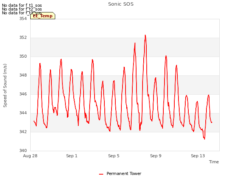Image resolution: width=242 pixels, height=181 pixels.
Task: Click the Time axis title
Action: click(214, 162)
